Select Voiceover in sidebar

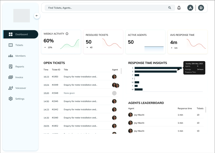pyautogui.click(x=20, y=88)
